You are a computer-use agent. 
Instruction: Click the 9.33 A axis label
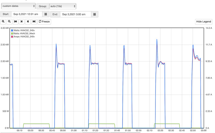(209, 61)
